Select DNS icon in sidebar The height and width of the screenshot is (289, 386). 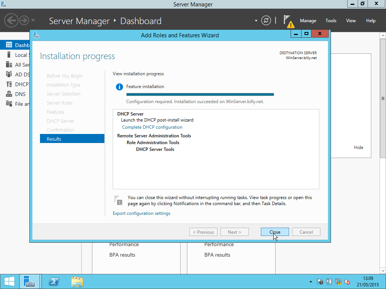pos(9,94)
